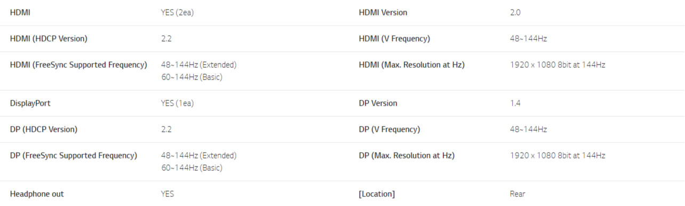Select the HDMI Version value 2.0

click(515, 12)
